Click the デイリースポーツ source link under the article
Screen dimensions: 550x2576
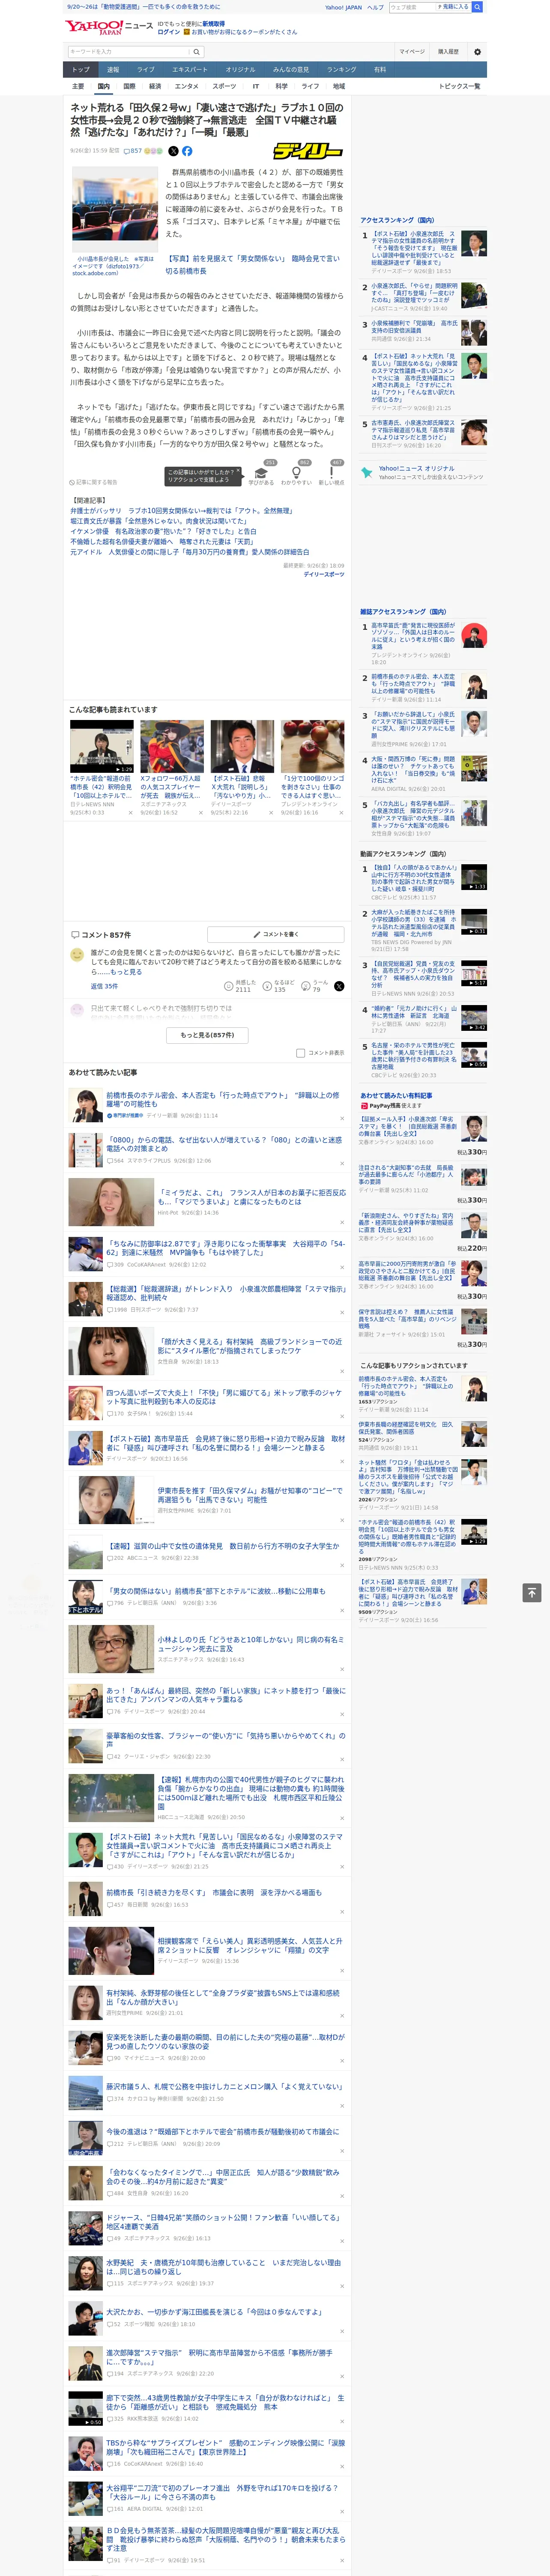coord(323,575)
